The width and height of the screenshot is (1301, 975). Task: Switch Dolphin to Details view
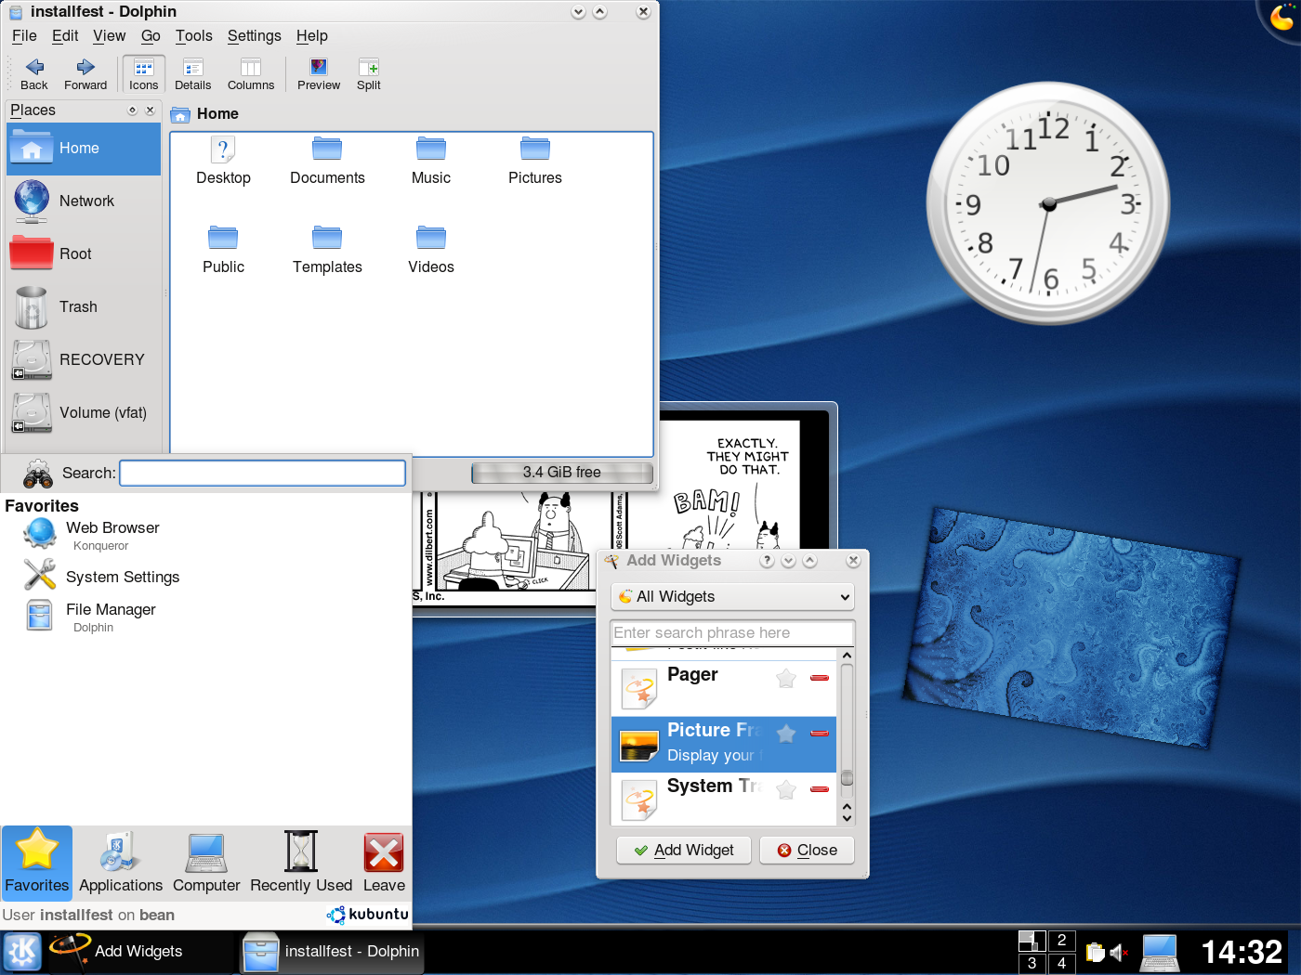tap(192, 73)
